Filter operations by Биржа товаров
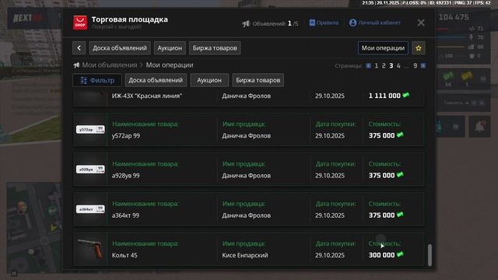The height and width of the screenshot is (280, 498). 258,80
